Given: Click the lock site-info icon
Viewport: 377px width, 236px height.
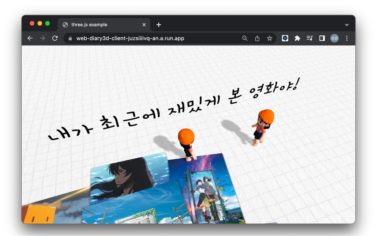Looking at the screenshot, I should [x=70, y=38].
